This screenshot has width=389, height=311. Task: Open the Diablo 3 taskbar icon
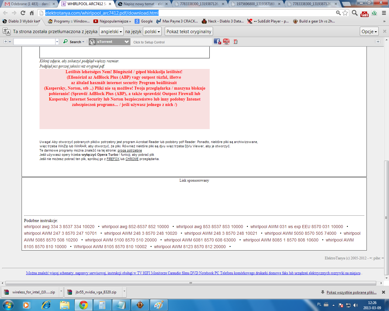tap(140, 305)
